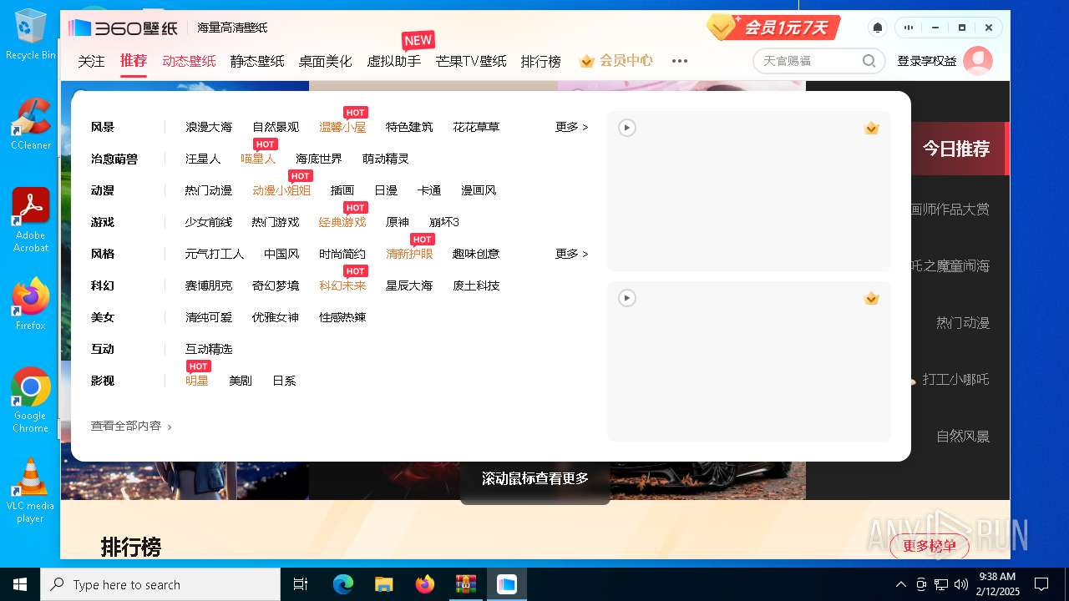Play the lower preview video

click(626, 298)
